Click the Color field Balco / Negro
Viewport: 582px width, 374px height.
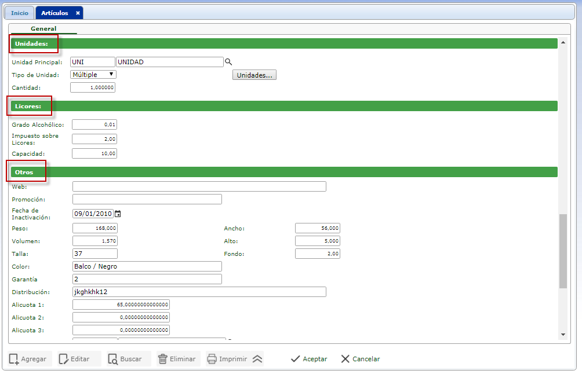[147, 266]
